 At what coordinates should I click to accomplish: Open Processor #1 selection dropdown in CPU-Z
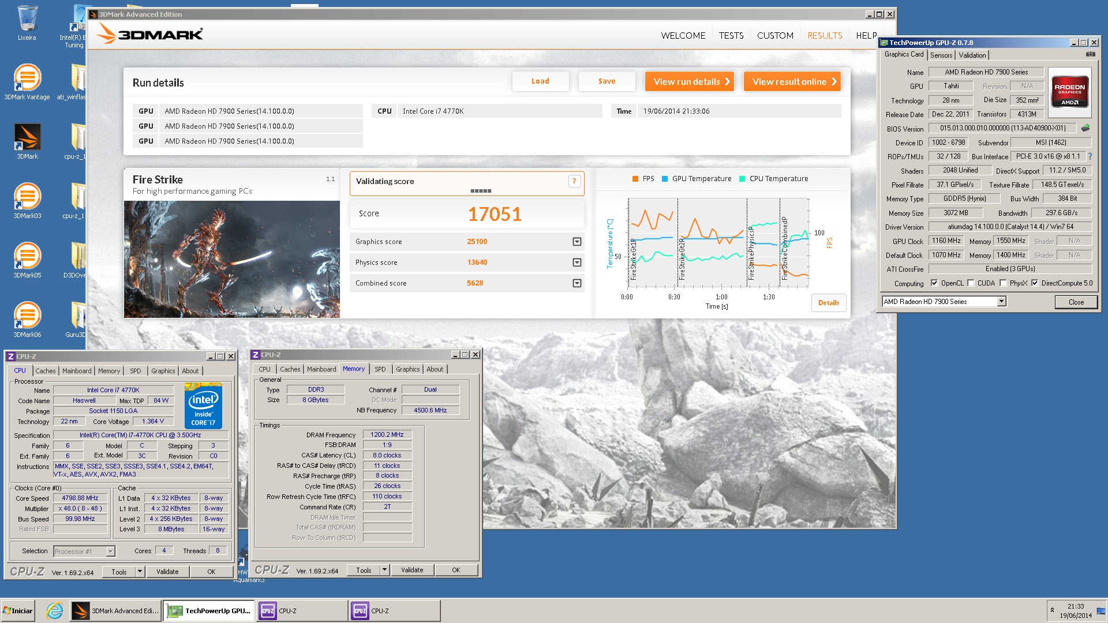110,551
